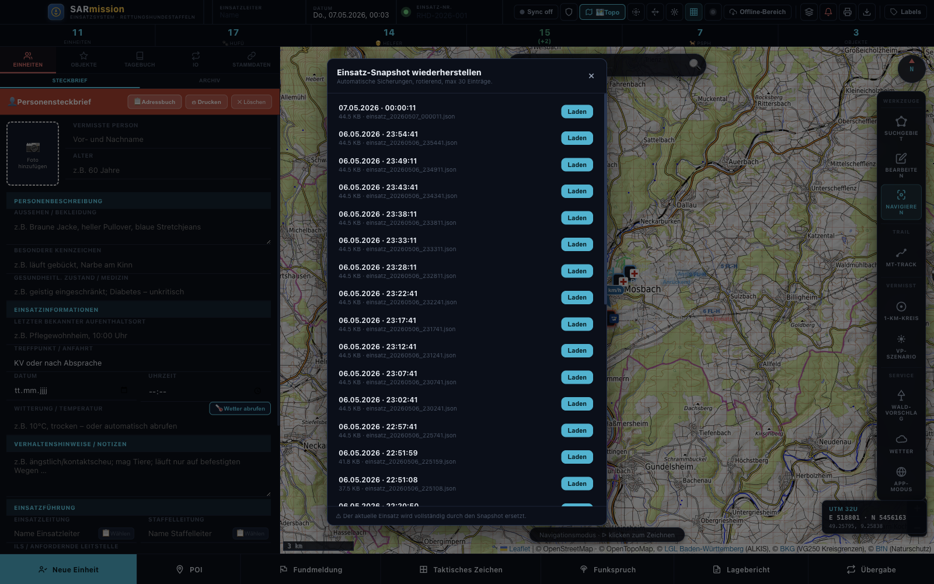934x584 pixels.
Task: Open the Offline-Bereich download option
Action: click(758, 12)
